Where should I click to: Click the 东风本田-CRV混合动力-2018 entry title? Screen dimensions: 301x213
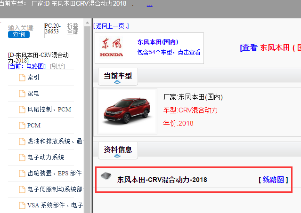162,180
